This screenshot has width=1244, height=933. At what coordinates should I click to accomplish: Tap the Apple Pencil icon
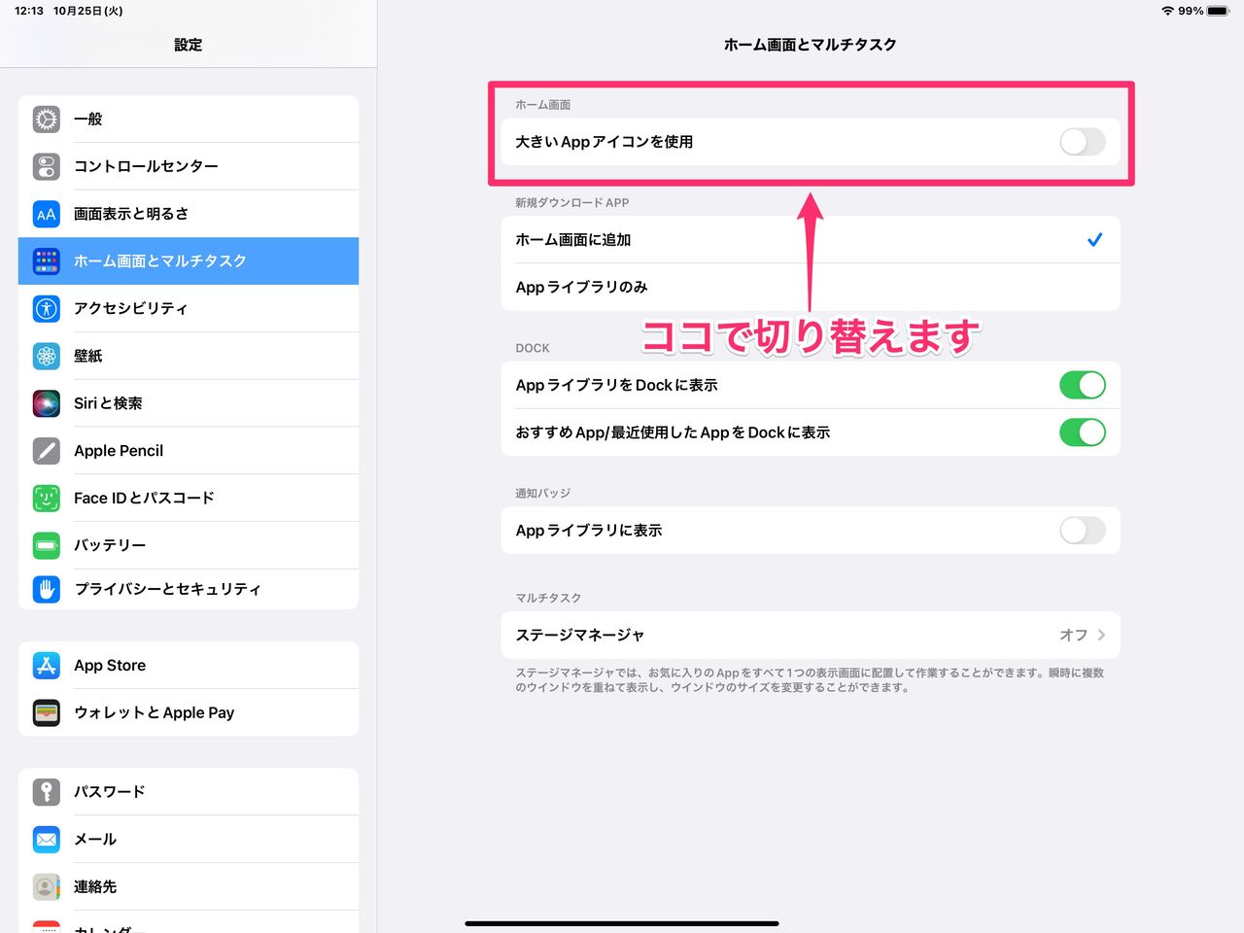[x=47, y=451]
